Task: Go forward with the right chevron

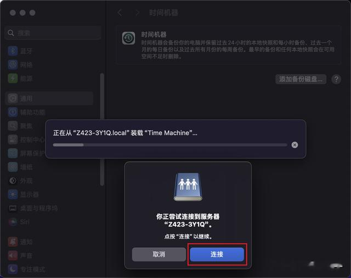Action: [138, 13]
